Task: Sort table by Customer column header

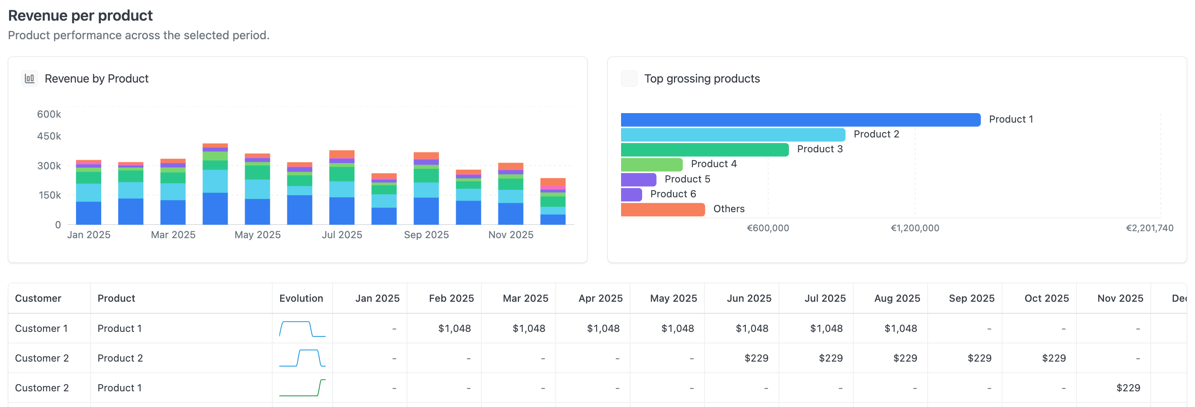Action: point(38,298)
